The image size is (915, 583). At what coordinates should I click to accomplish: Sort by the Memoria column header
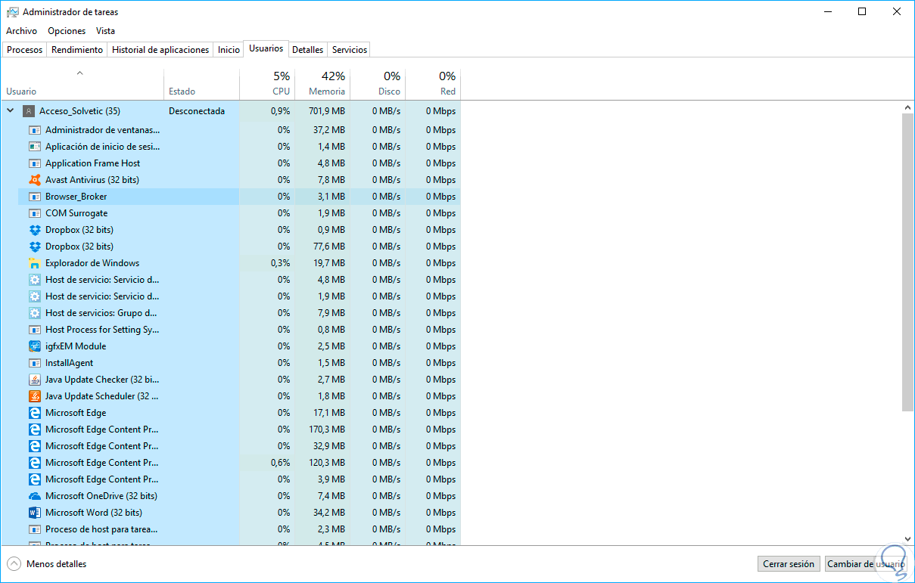[322, 84]
